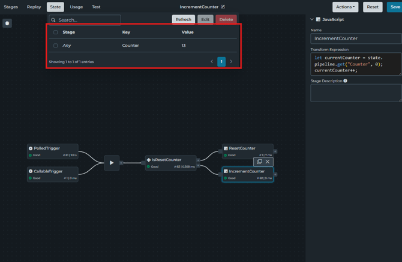
Task: Click the ResetCounter script icon
Action: pyautogui.click(x=226, y=148)
